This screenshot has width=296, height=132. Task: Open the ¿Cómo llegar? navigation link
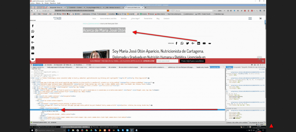click(135, 18)
